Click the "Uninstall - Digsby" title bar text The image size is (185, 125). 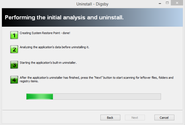pyautogui.click(x=92, y=4)
